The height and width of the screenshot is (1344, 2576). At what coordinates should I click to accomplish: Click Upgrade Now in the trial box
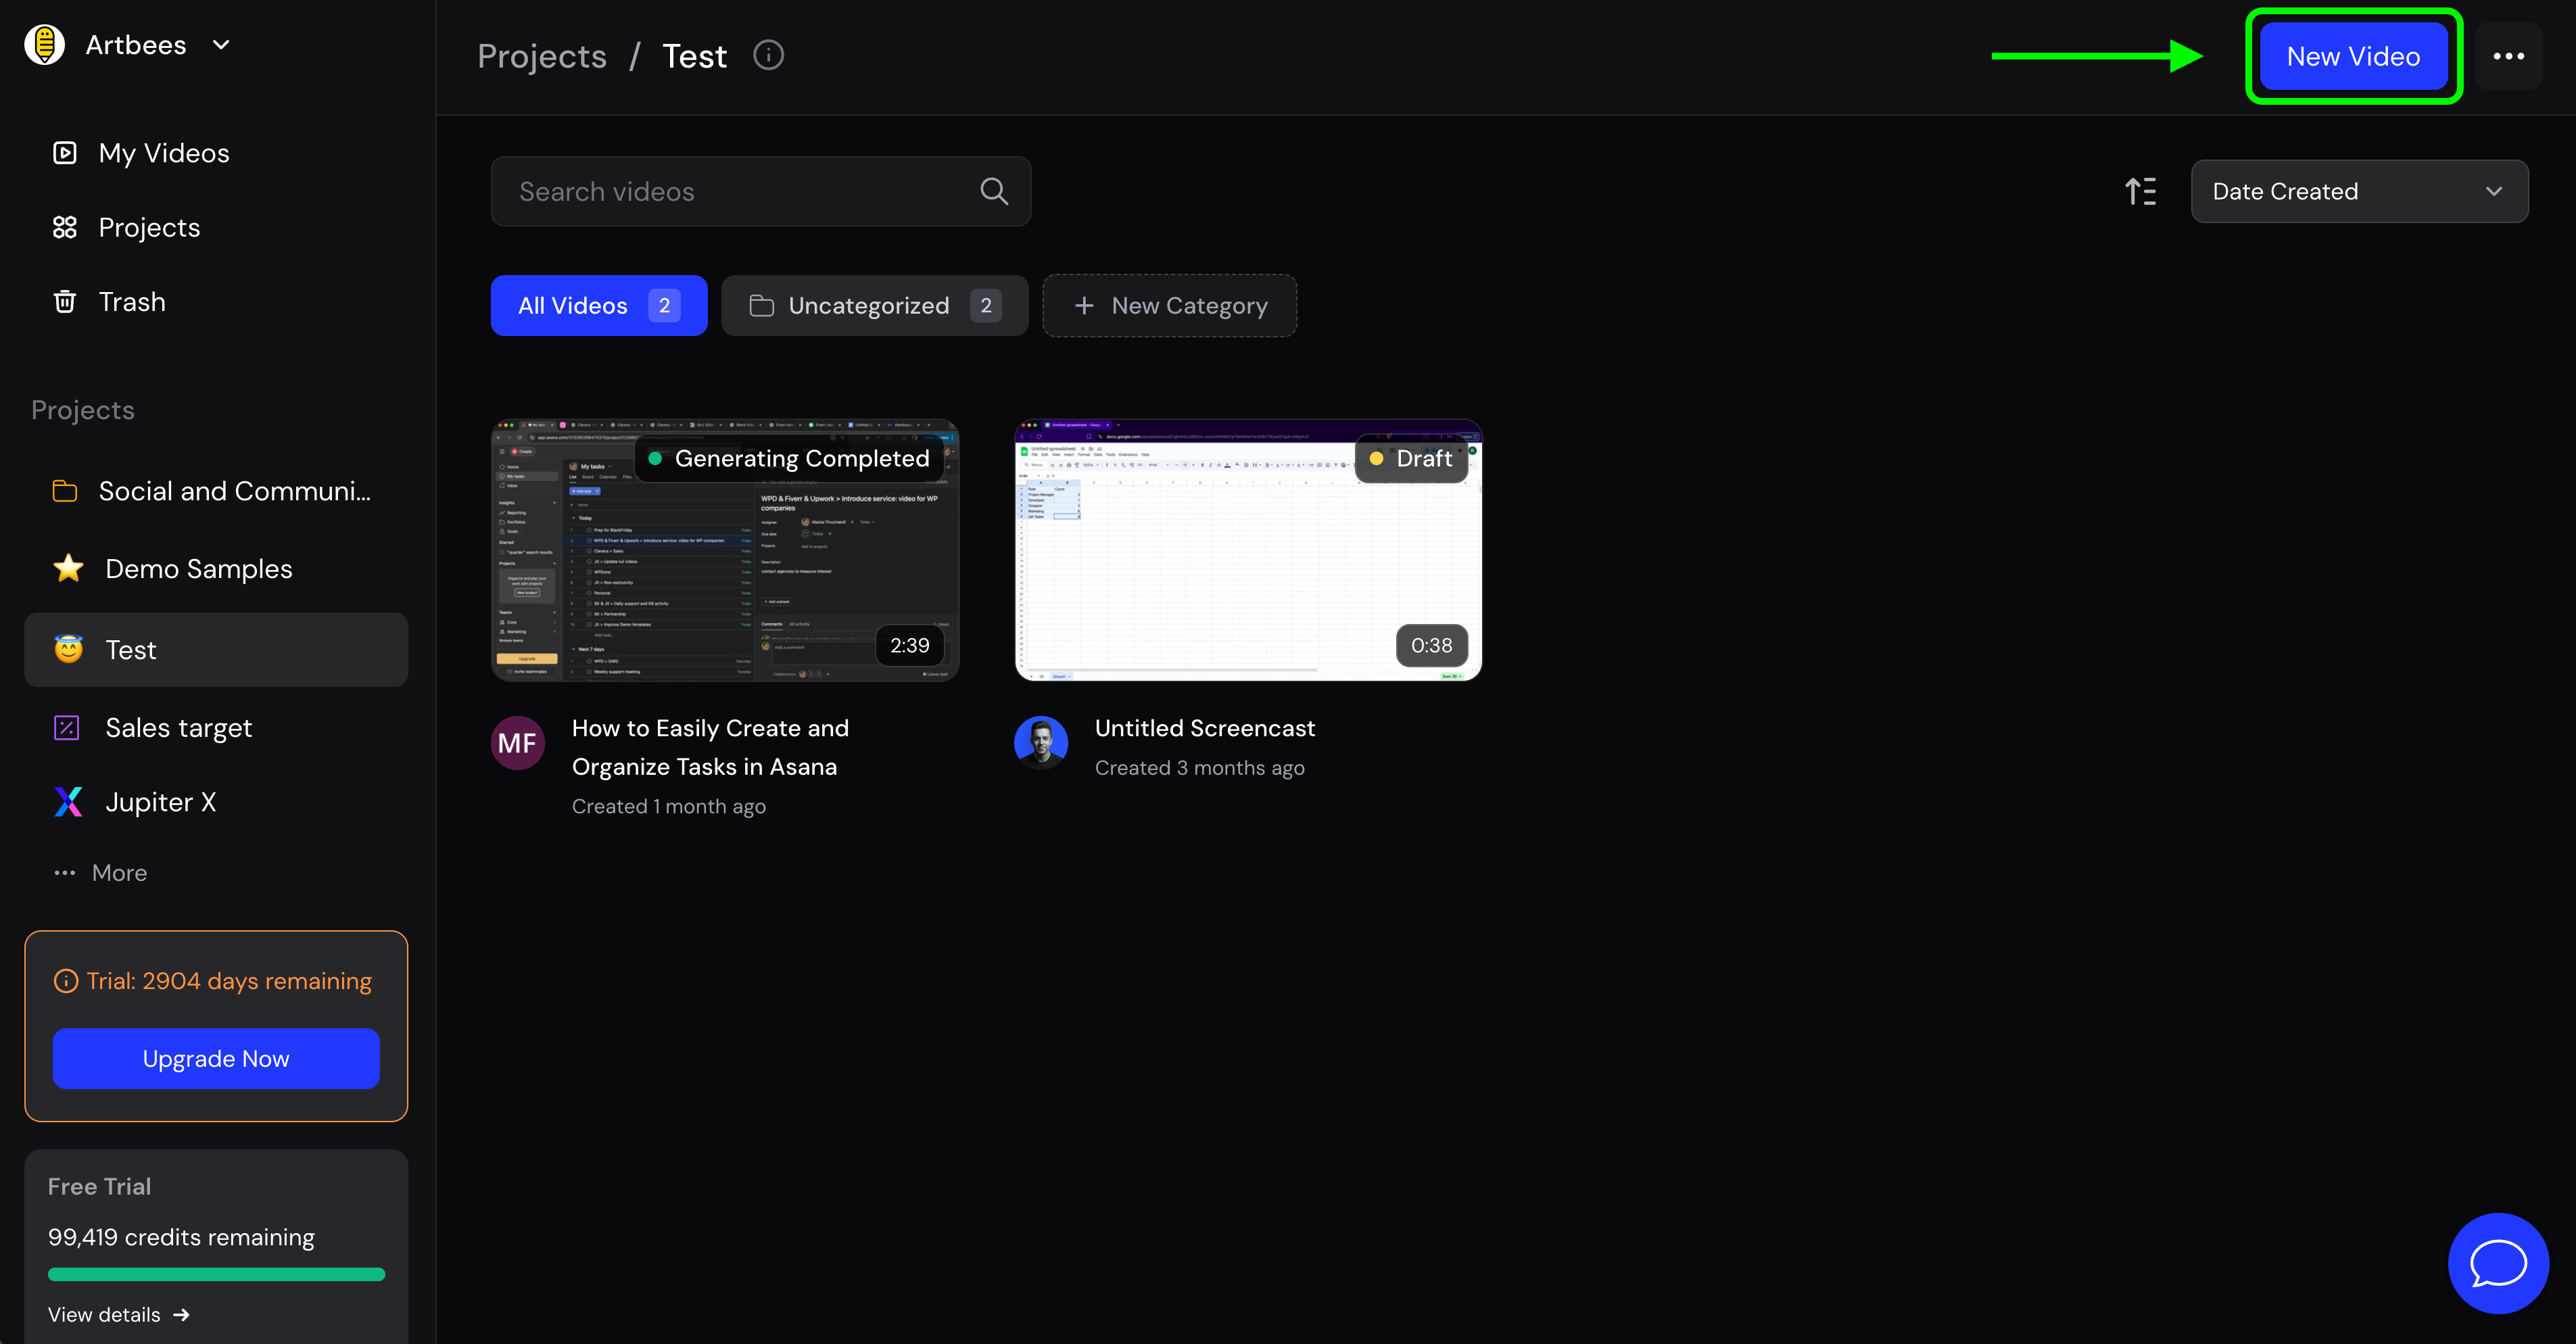[216, 1058]
